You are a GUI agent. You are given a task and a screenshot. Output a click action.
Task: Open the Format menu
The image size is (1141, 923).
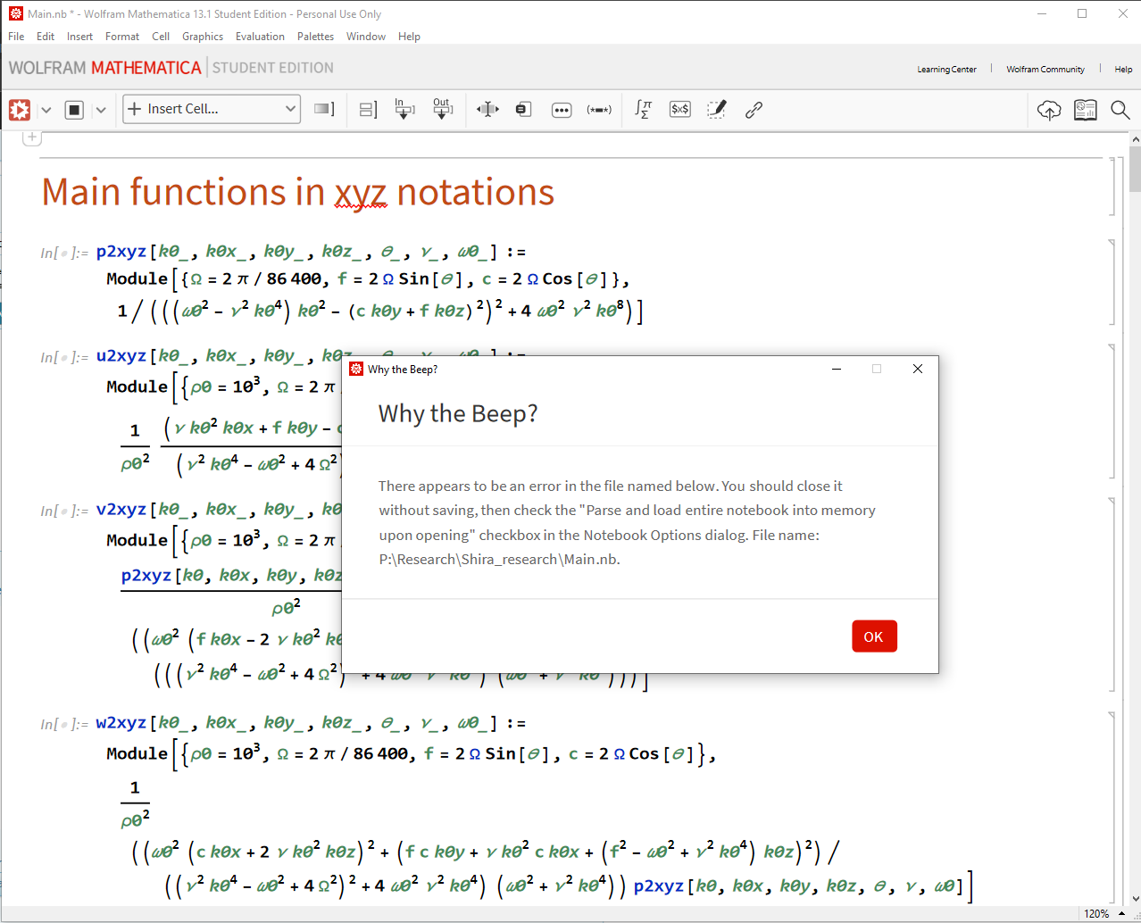coord(122,37)
